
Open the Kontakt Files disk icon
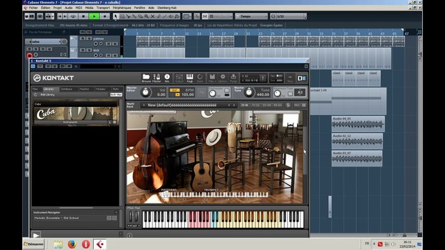(212, 78)
